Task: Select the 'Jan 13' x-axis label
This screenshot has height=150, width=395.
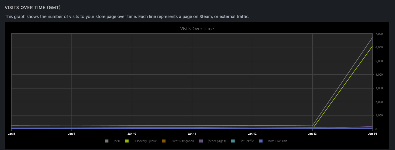Action: point(312,133)
